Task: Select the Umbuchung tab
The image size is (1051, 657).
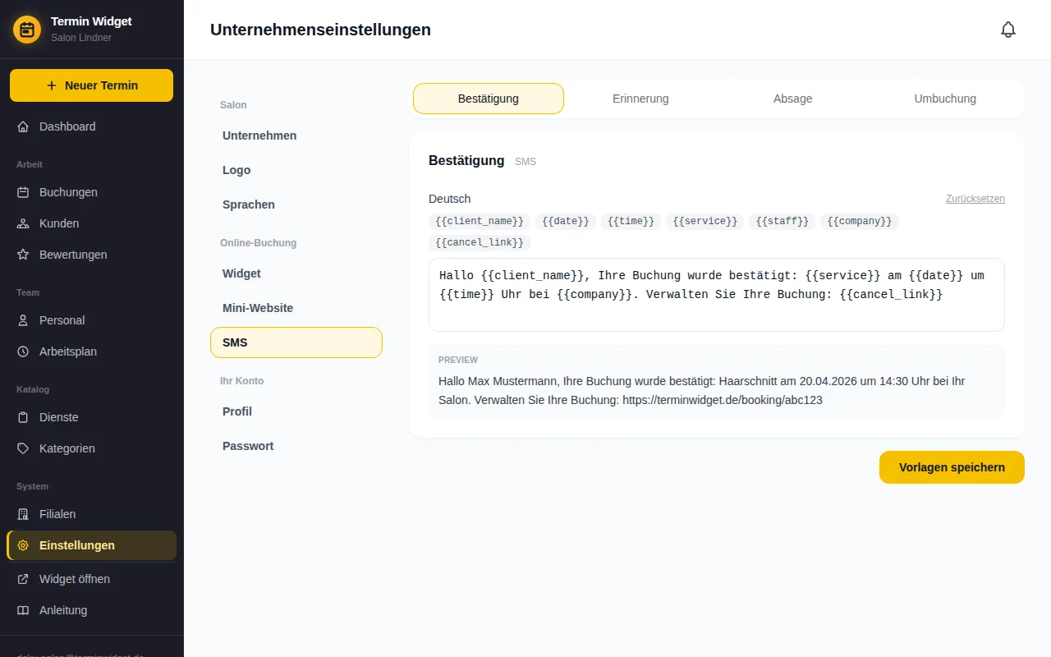Action: coord(945,99)
